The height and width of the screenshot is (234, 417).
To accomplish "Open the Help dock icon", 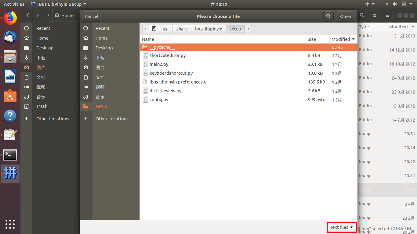I will pos(10,116).
